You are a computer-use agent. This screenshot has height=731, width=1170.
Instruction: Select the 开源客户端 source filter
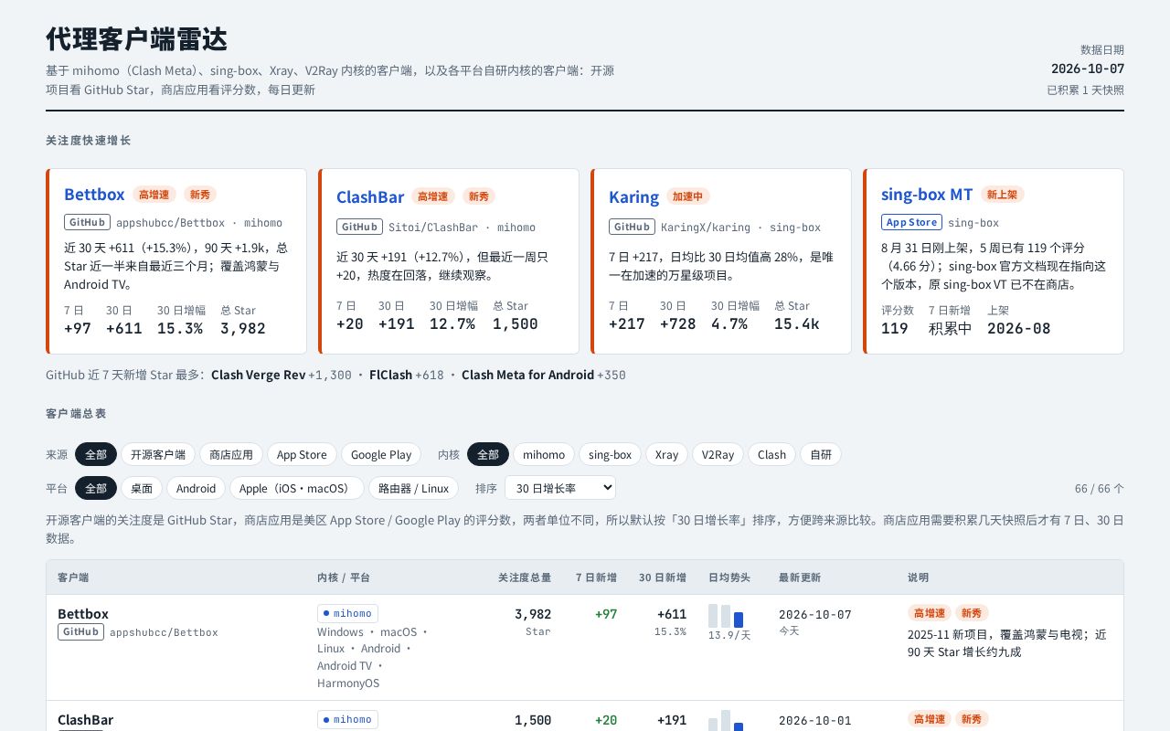(x=158, y=454)
